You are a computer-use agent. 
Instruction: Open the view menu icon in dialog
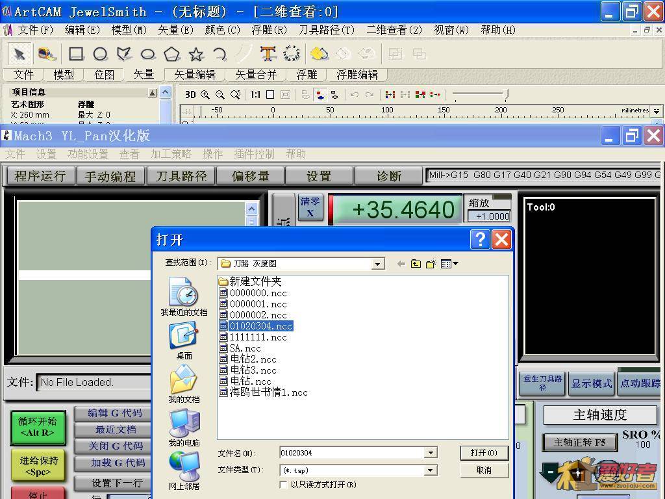449,264
